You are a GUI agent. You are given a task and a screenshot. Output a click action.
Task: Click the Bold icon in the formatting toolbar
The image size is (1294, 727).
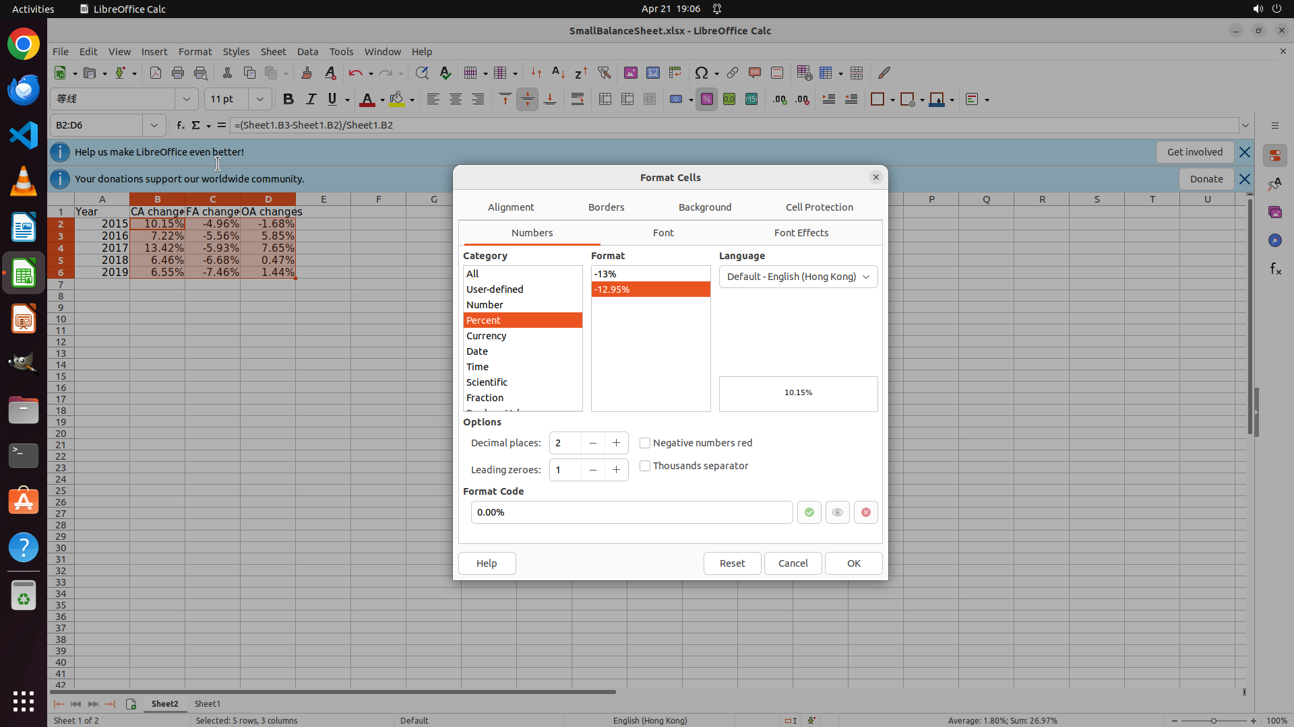[288, 99]
